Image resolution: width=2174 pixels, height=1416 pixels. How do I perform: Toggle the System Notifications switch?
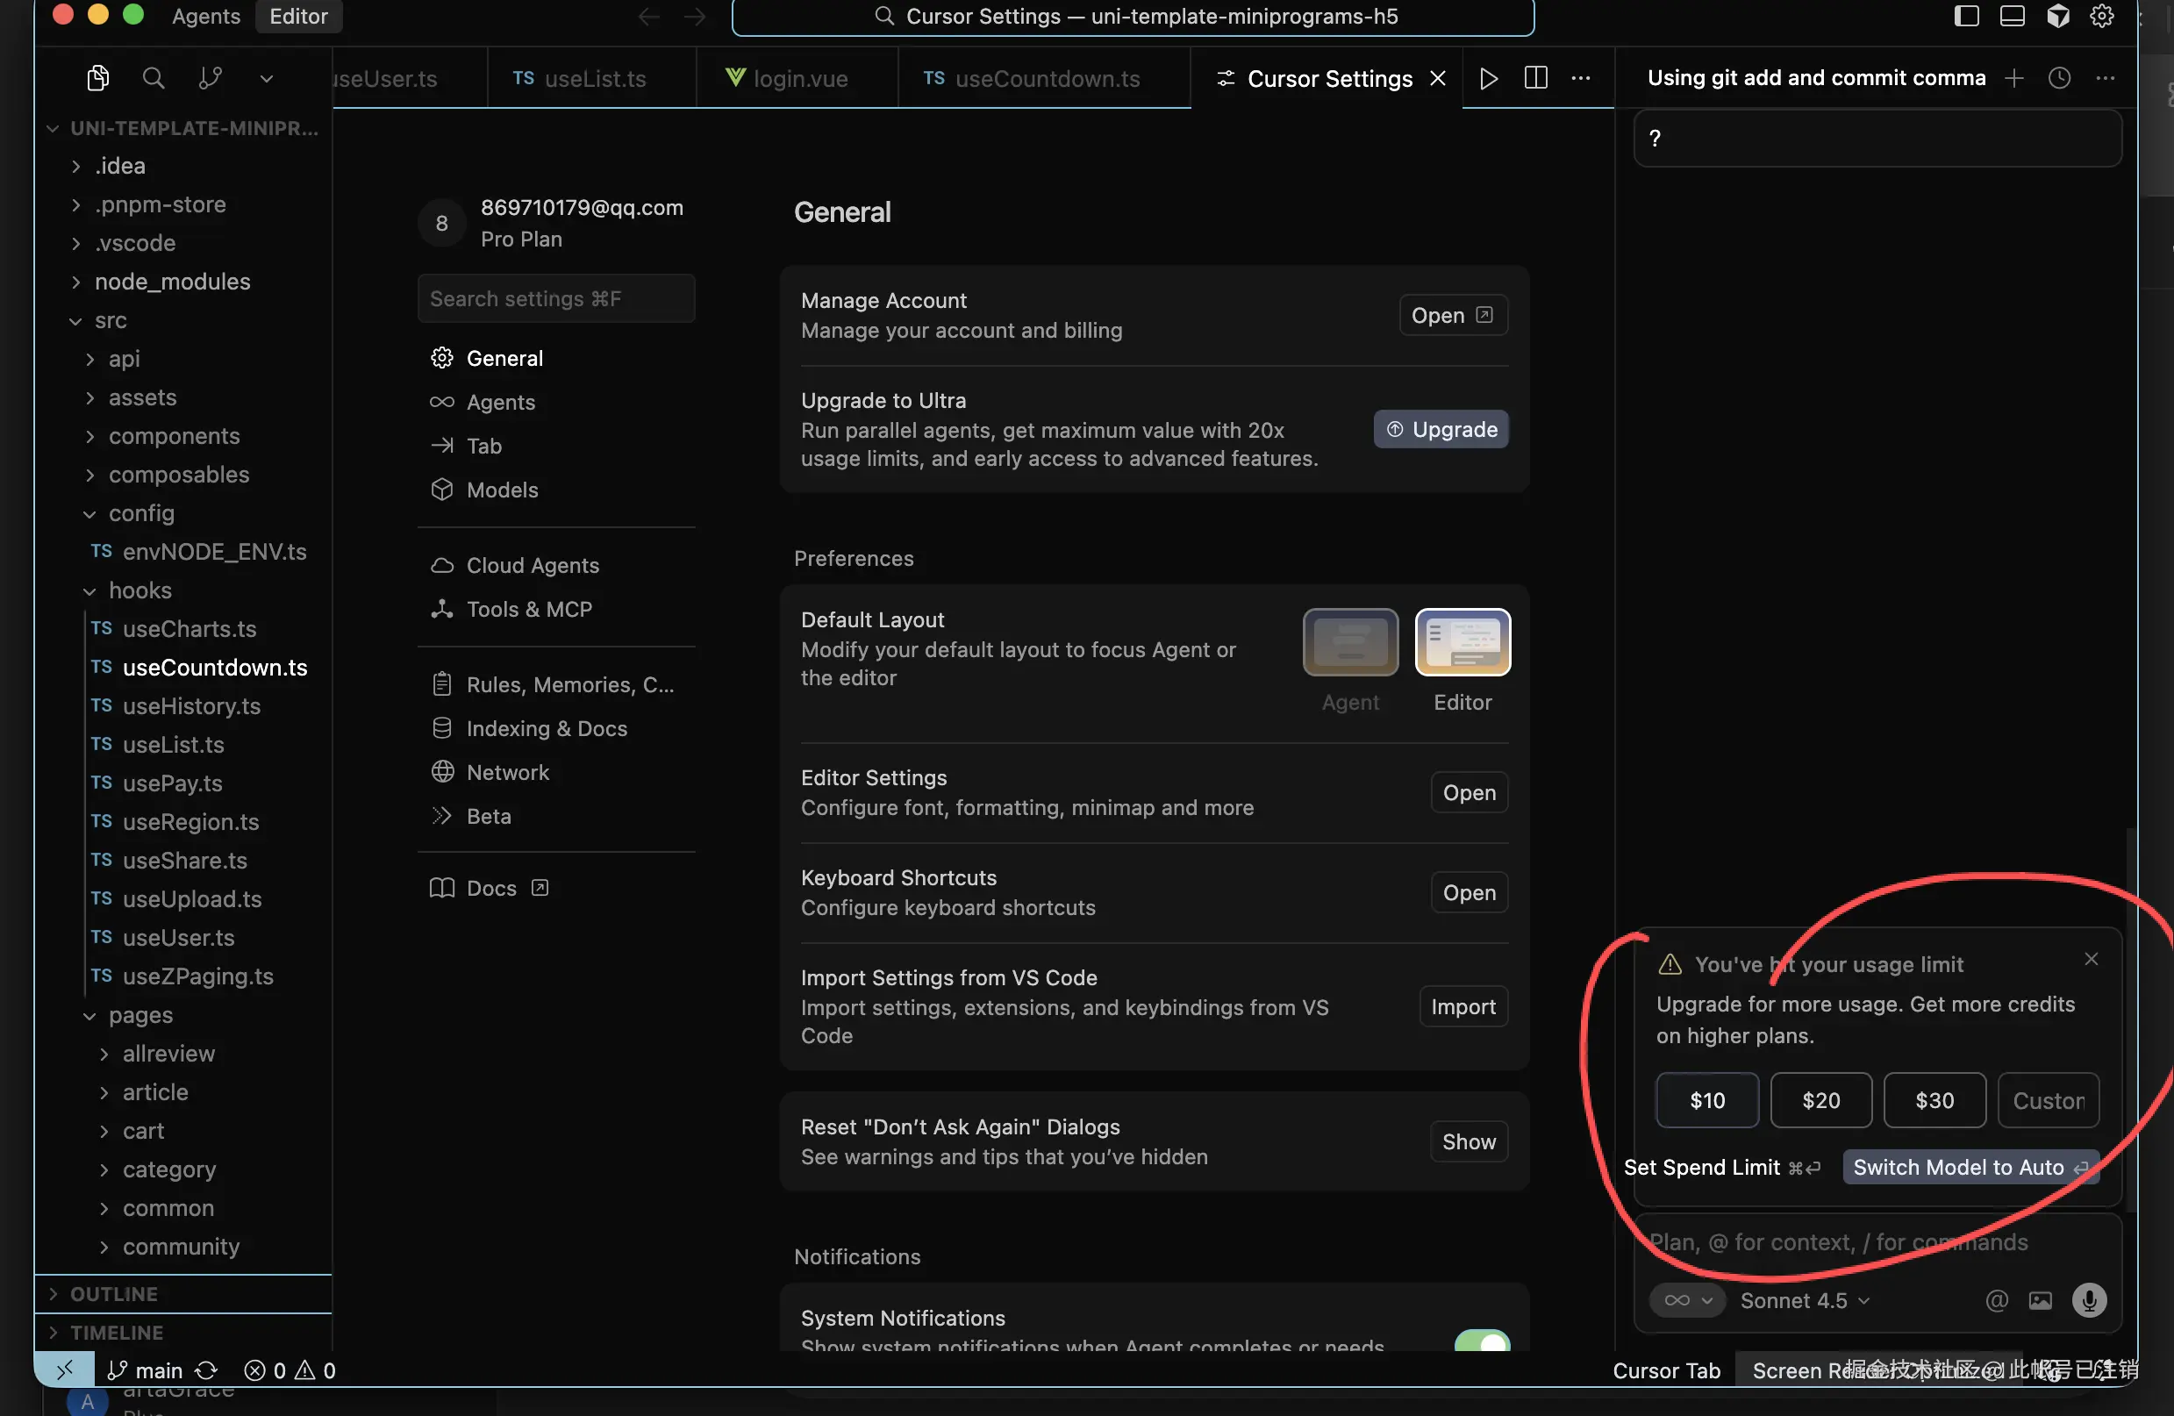(1482, 1343)
